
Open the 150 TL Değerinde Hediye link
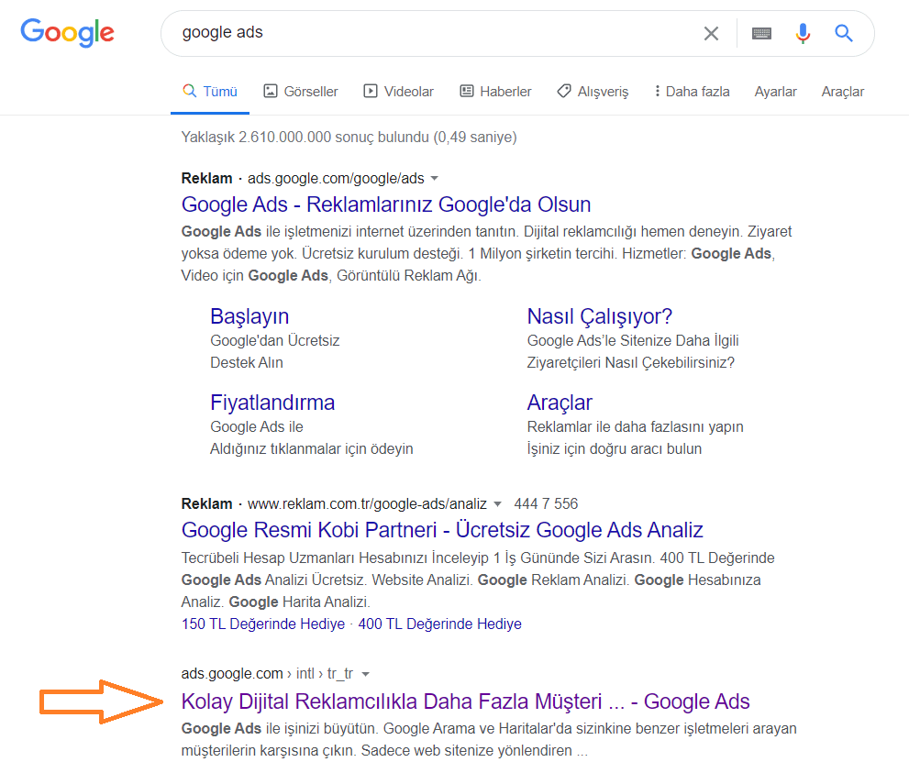[263, 624]
